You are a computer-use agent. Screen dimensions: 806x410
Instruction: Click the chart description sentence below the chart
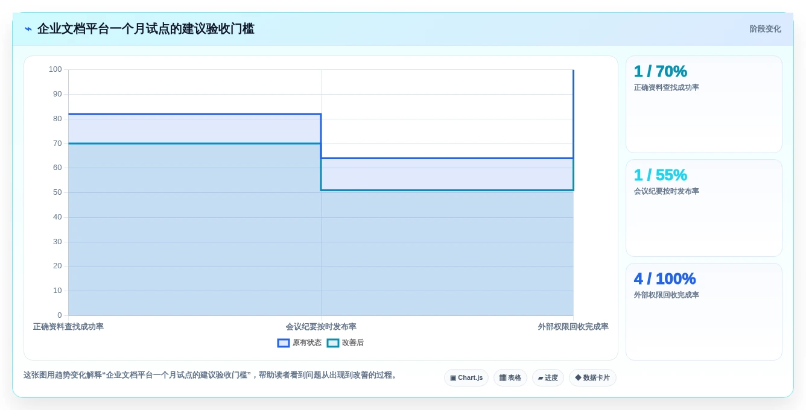211,375
